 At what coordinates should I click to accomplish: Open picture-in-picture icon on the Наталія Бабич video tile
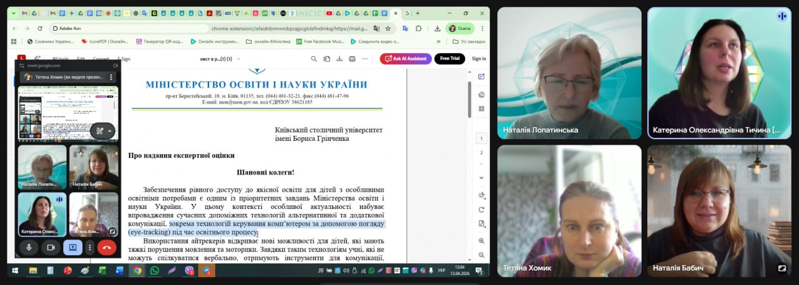782,268
